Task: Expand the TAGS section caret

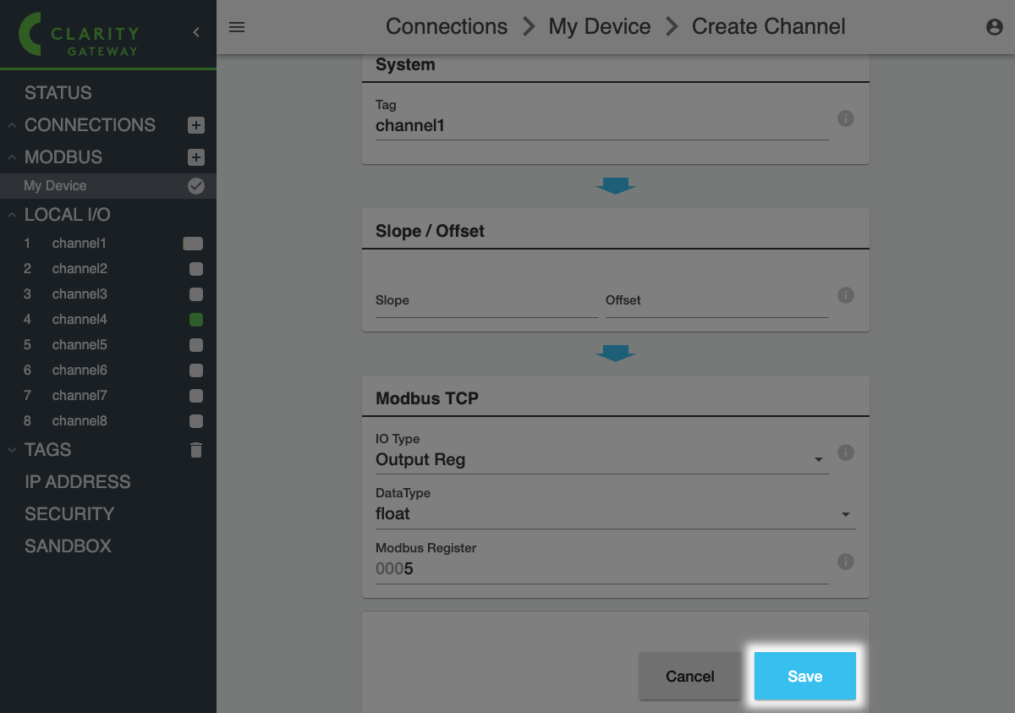Action: 12,450
